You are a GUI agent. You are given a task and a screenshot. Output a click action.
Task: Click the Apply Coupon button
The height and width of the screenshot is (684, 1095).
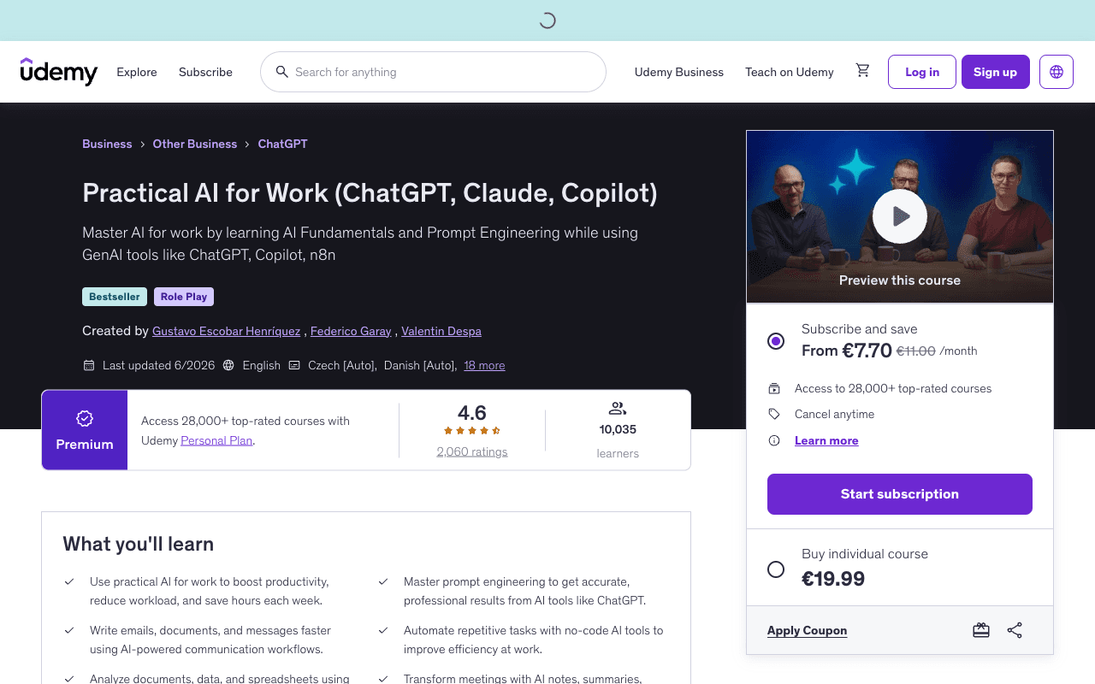pyautogui.click(x=807, y=630)
